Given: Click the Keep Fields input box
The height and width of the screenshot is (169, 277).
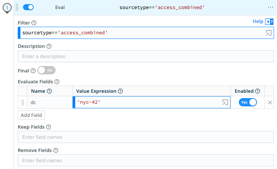Looking at the screenshot, I should coord(145,137).
